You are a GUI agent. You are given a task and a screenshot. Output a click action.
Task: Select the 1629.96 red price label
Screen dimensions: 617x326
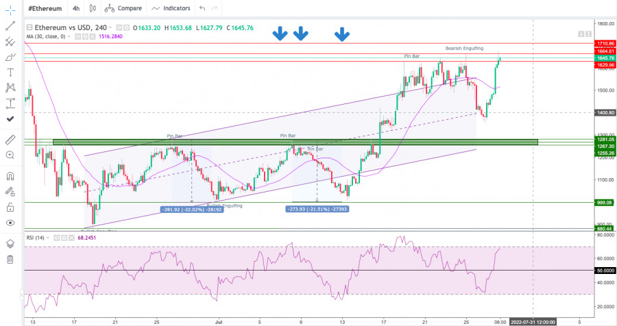[605, 65]
